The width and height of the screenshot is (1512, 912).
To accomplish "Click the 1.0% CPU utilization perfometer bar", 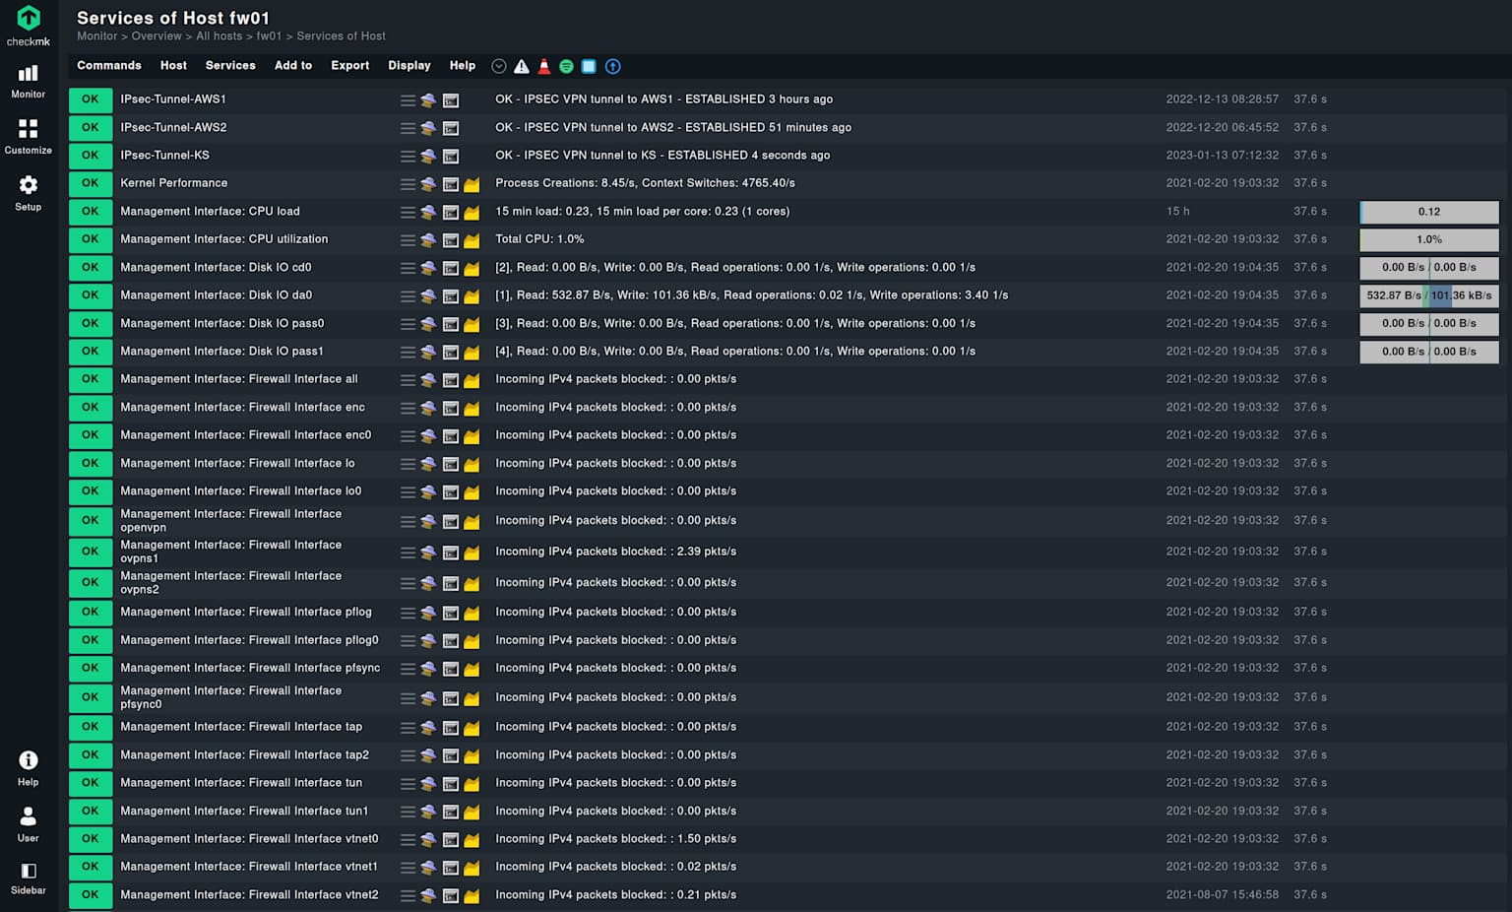I will 1428,239.
